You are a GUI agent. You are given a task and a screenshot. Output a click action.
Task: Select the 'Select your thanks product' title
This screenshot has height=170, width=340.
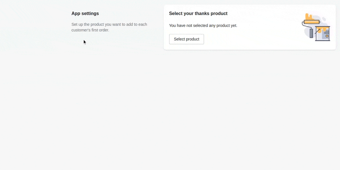click(x=198, y=13)
